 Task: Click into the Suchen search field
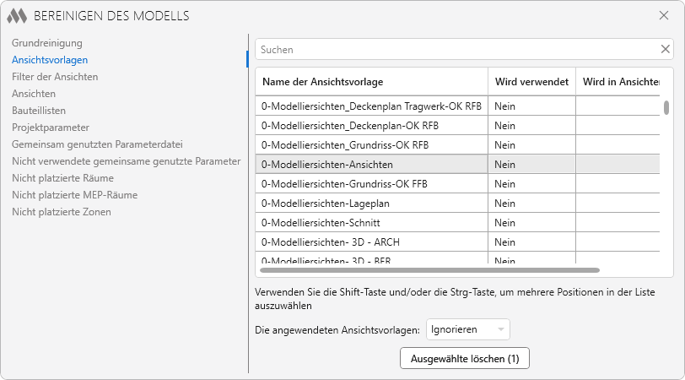coord(456,49)
